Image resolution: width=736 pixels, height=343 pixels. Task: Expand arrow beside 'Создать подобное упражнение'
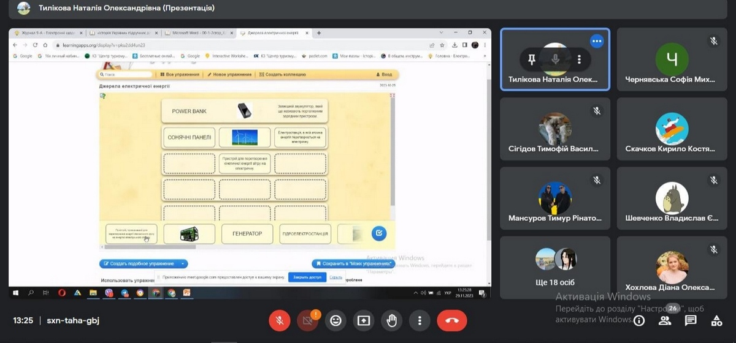(x=182, y=263)
